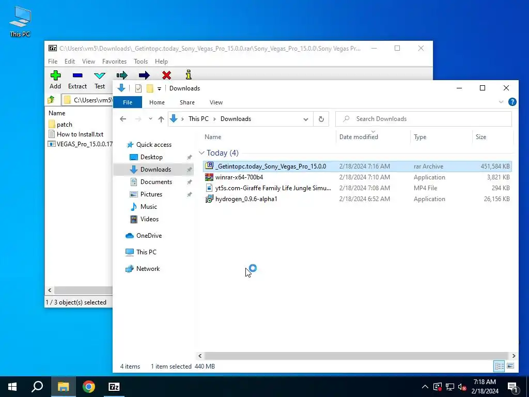Image resolution: width=529 pixels, height=397 pixels.
Task: Open the 7-Zip View menu
Action: click(88, 62)
